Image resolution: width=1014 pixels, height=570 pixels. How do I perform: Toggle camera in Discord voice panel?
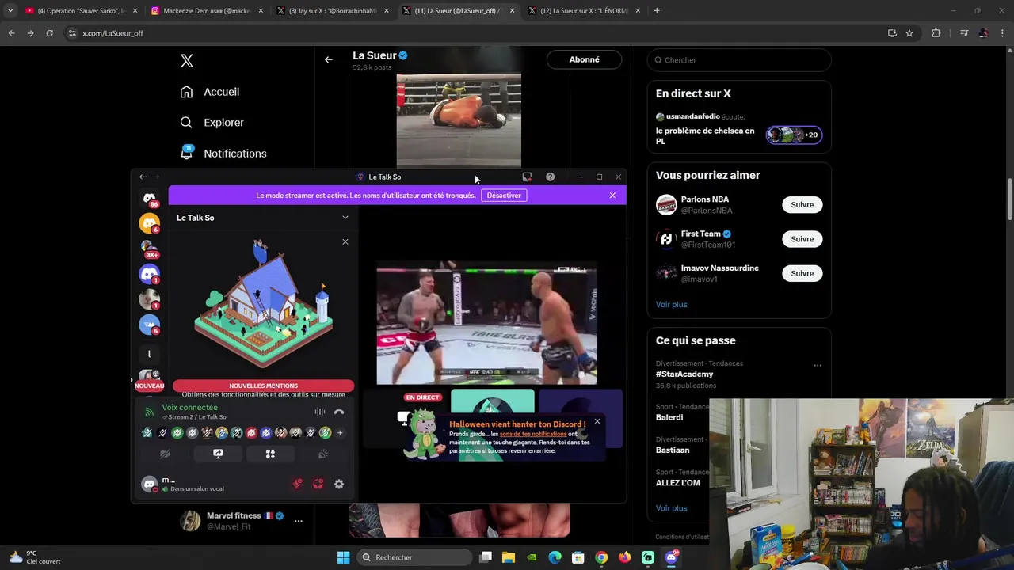point(165,454)
